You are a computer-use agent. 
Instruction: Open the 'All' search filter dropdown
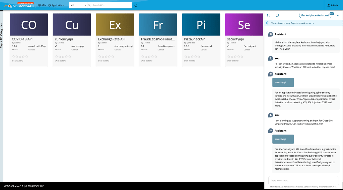pos(78,5)
